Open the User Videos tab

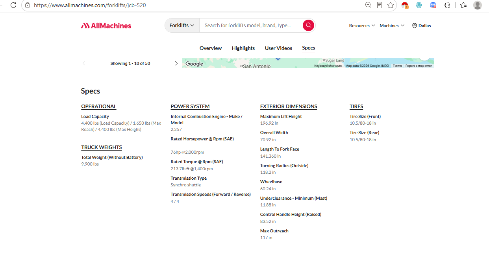click(x=278, y=48)
